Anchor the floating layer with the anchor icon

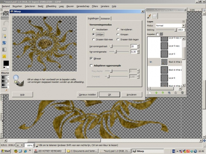pyautogui.click(x=175, y=93)
